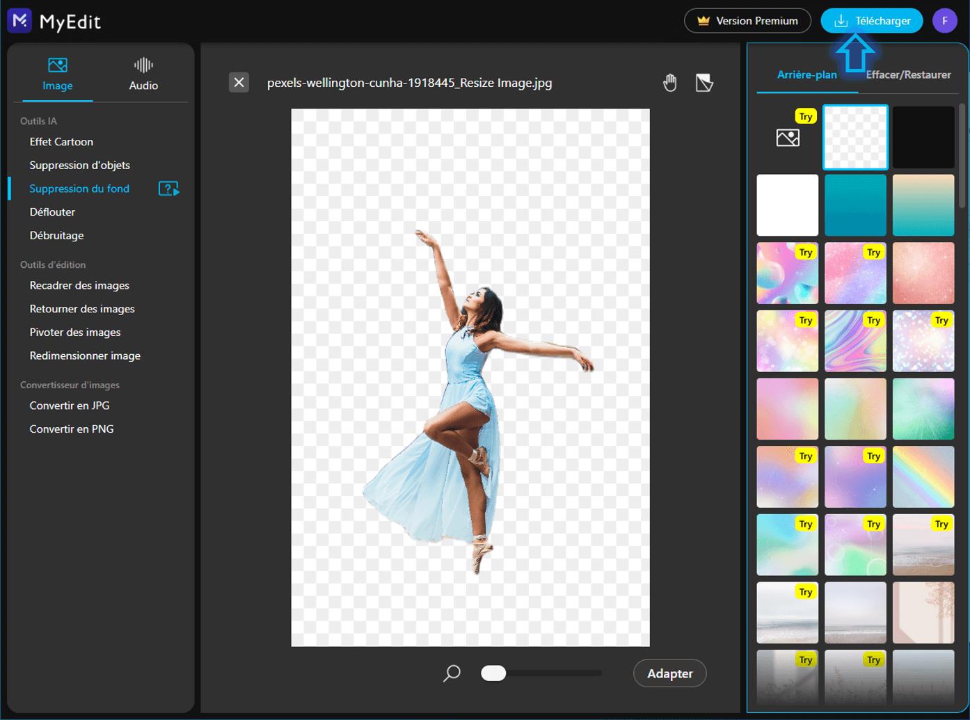Select Convertir en PNG option
The image size is (970, 720).
(x=72, y=429)
